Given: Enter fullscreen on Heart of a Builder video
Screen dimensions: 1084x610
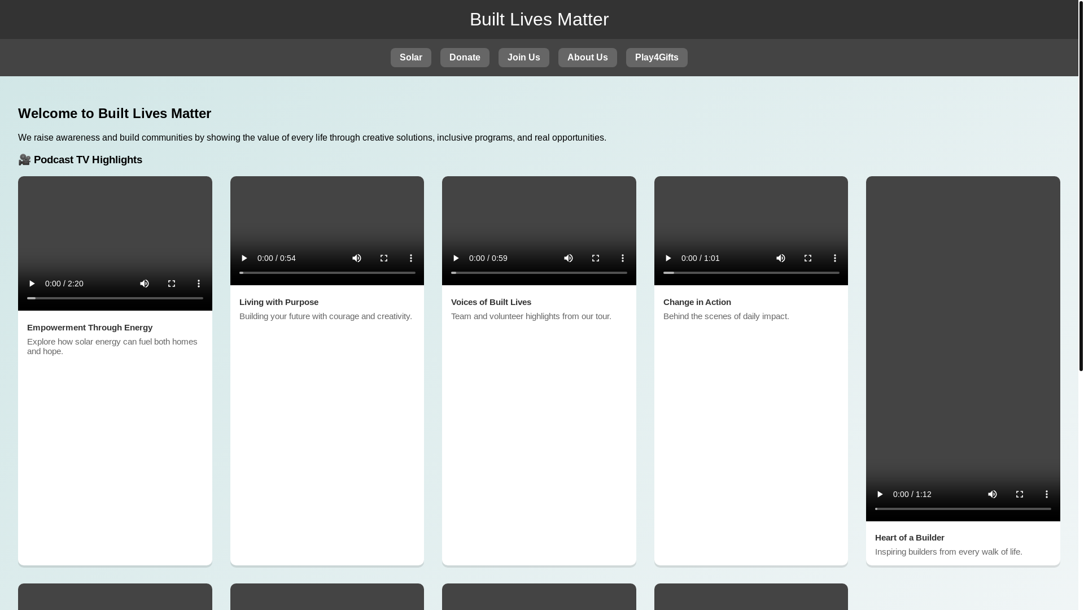Looking at the screenshot, I should coord(1020,494).
